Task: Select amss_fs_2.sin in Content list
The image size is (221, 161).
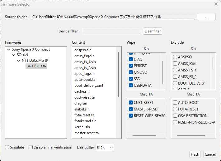Action: click(x=85, y=68)
